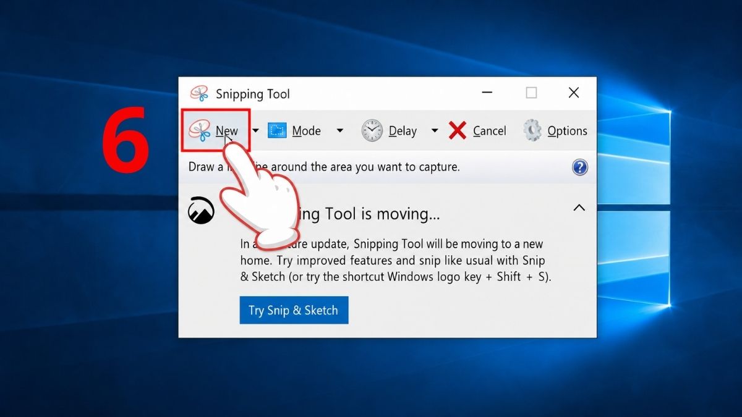This screenshot has height=417, width=742.
Task: Expand the Delay dropdown arrow
Action: pos(435,131)
